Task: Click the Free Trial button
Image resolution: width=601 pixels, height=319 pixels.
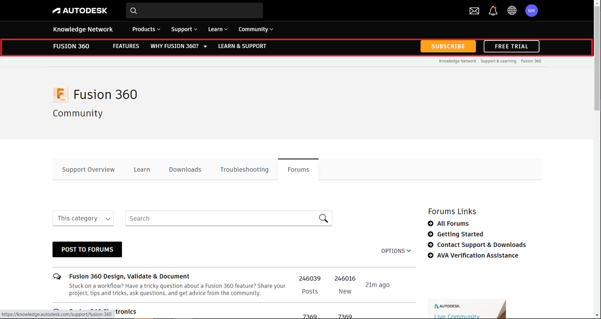Action: pos(511,46)
